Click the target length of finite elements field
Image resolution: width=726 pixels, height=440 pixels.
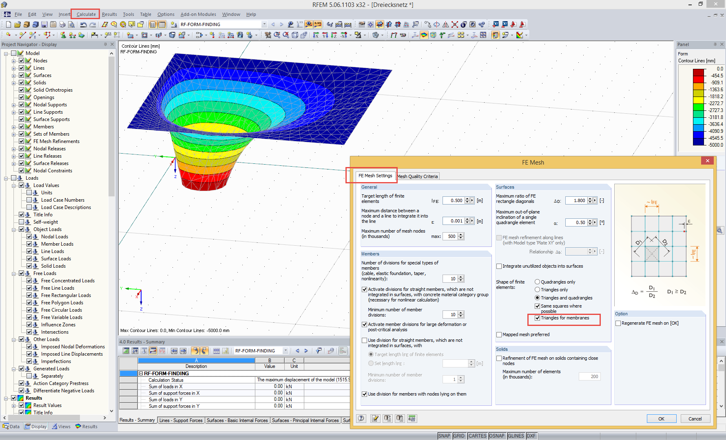pos(453,200)
